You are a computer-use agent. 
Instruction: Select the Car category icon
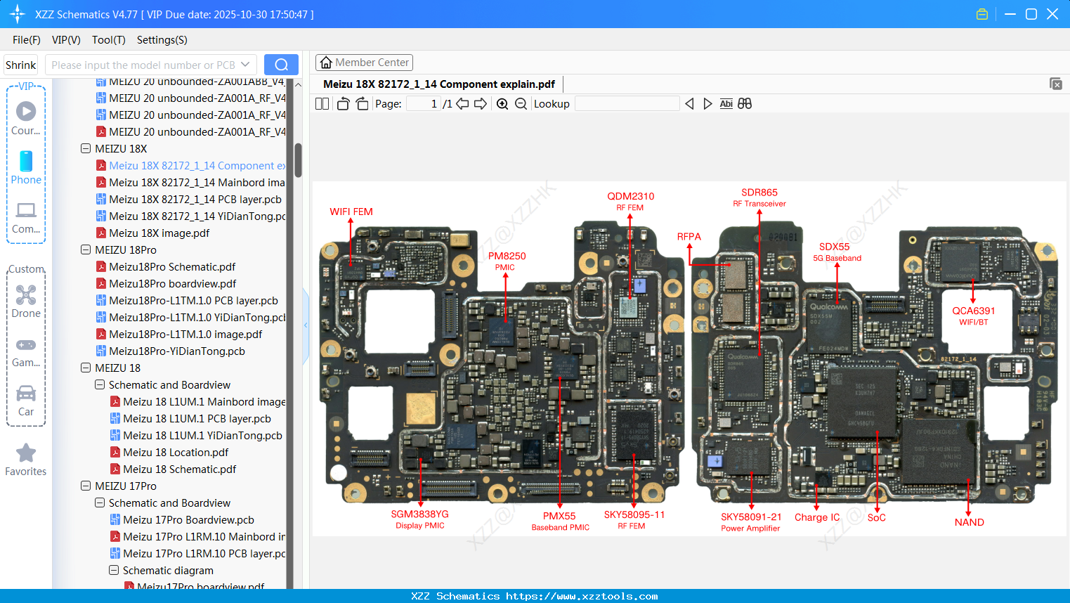click(25, 399)
